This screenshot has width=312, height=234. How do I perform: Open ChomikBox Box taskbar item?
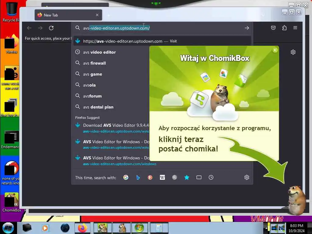(103, 228)
